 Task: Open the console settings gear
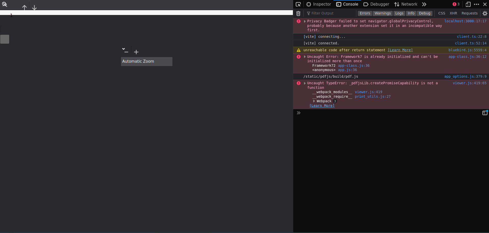coord(485,13)
